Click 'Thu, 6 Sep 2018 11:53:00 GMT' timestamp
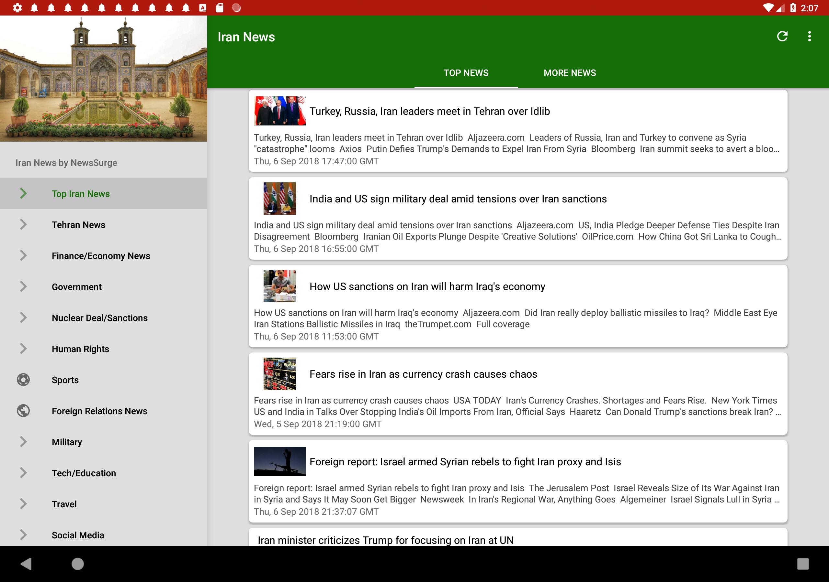Screen dimensions: 829x582 tap(316, 337)
